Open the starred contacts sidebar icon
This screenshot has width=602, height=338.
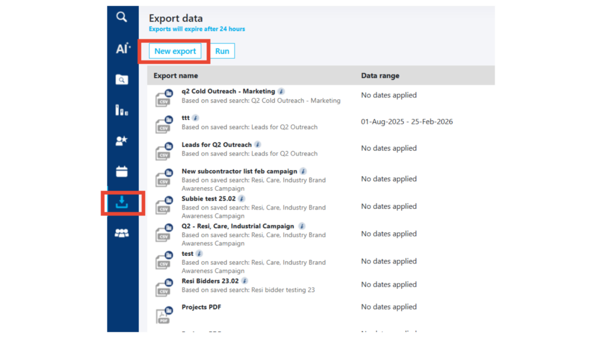(x=122, y=141)
